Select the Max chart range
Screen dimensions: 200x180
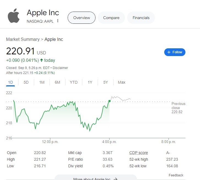tap(122, 82)
